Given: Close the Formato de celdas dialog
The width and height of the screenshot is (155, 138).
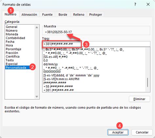Looking at the screenshot, I should coord(148,5).
